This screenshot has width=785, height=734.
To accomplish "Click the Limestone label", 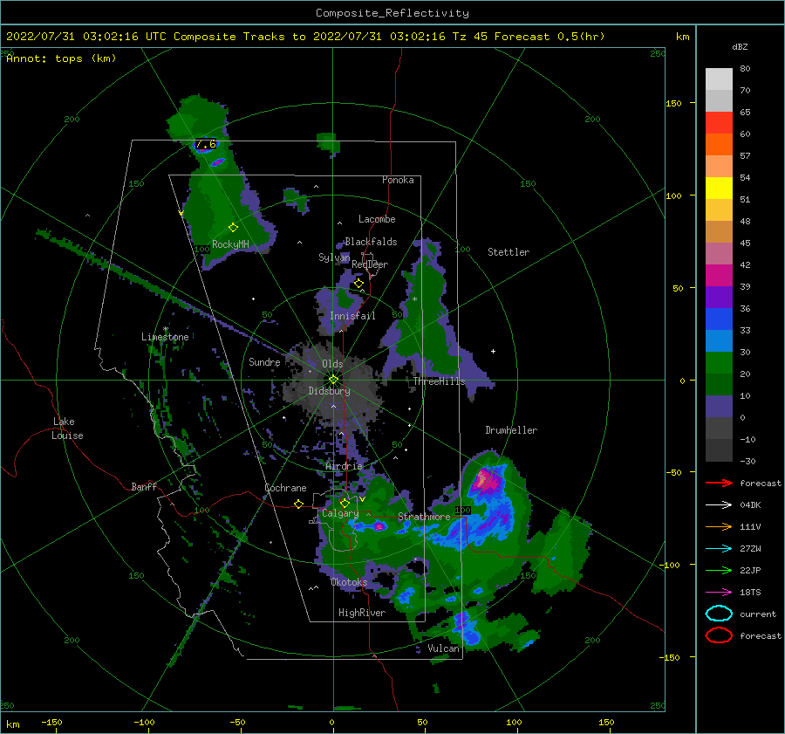I will [x=165, y=337].
